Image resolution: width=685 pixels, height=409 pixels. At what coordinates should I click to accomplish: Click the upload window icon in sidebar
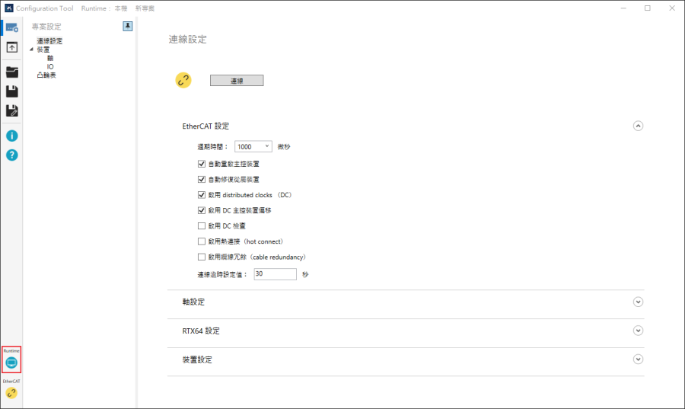[11, 47]
